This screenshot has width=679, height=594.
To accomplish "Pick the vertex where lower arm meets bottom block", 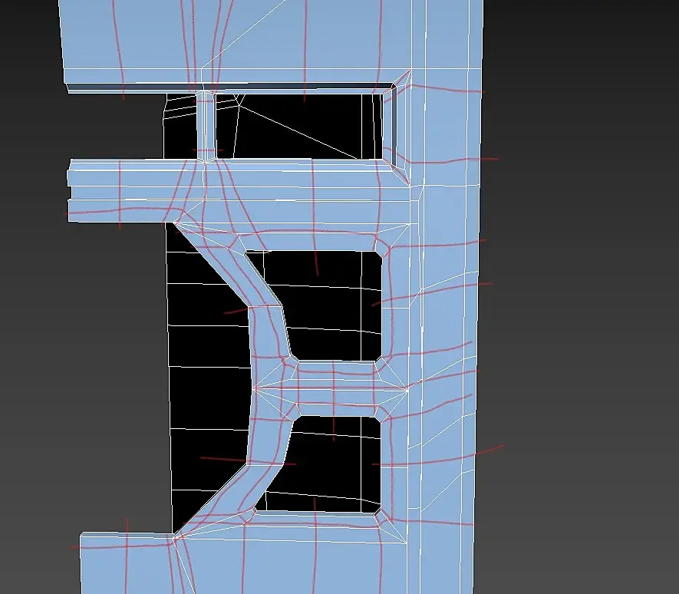I will tap(173, 537).
